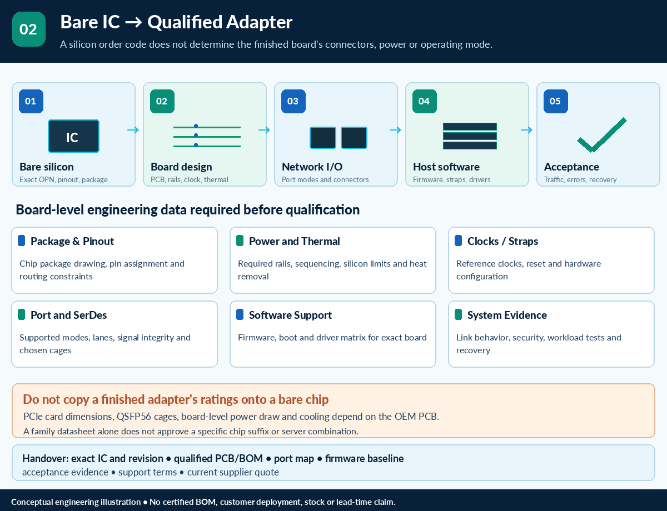Click green marker beside System Evidence

[x=459, y=314]
